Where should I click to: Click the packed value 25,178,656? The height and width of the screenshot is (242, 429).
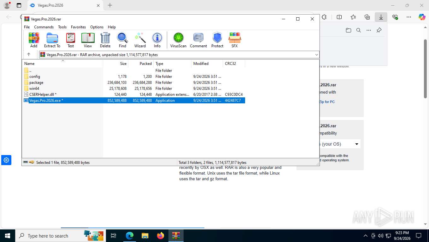click(x=143, y=89)
